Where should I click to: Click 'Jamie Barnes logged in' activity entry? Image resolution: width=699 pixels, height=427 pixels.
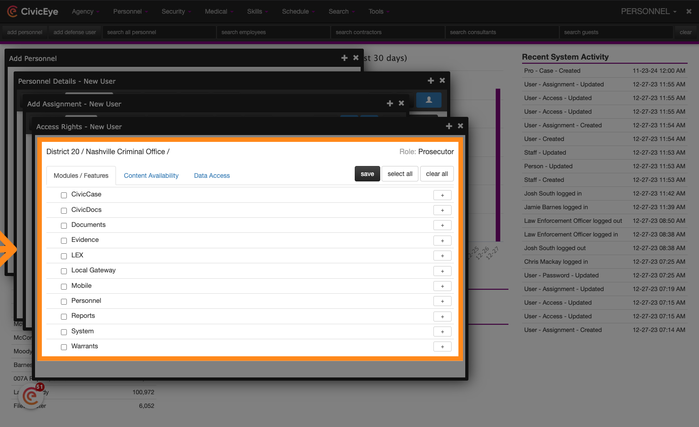point(604,207)
